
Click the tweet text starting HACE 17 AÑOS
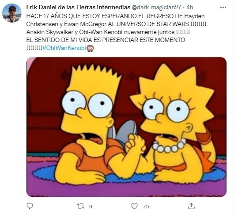115,16
